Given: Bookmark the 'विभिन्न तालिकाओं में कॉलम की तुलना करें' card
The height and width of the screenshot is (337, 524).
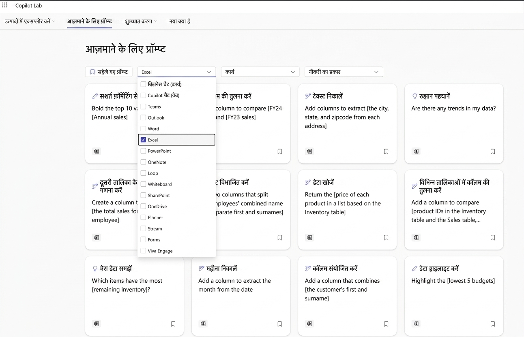Looking at the screenshot, I should click(493, 238).
